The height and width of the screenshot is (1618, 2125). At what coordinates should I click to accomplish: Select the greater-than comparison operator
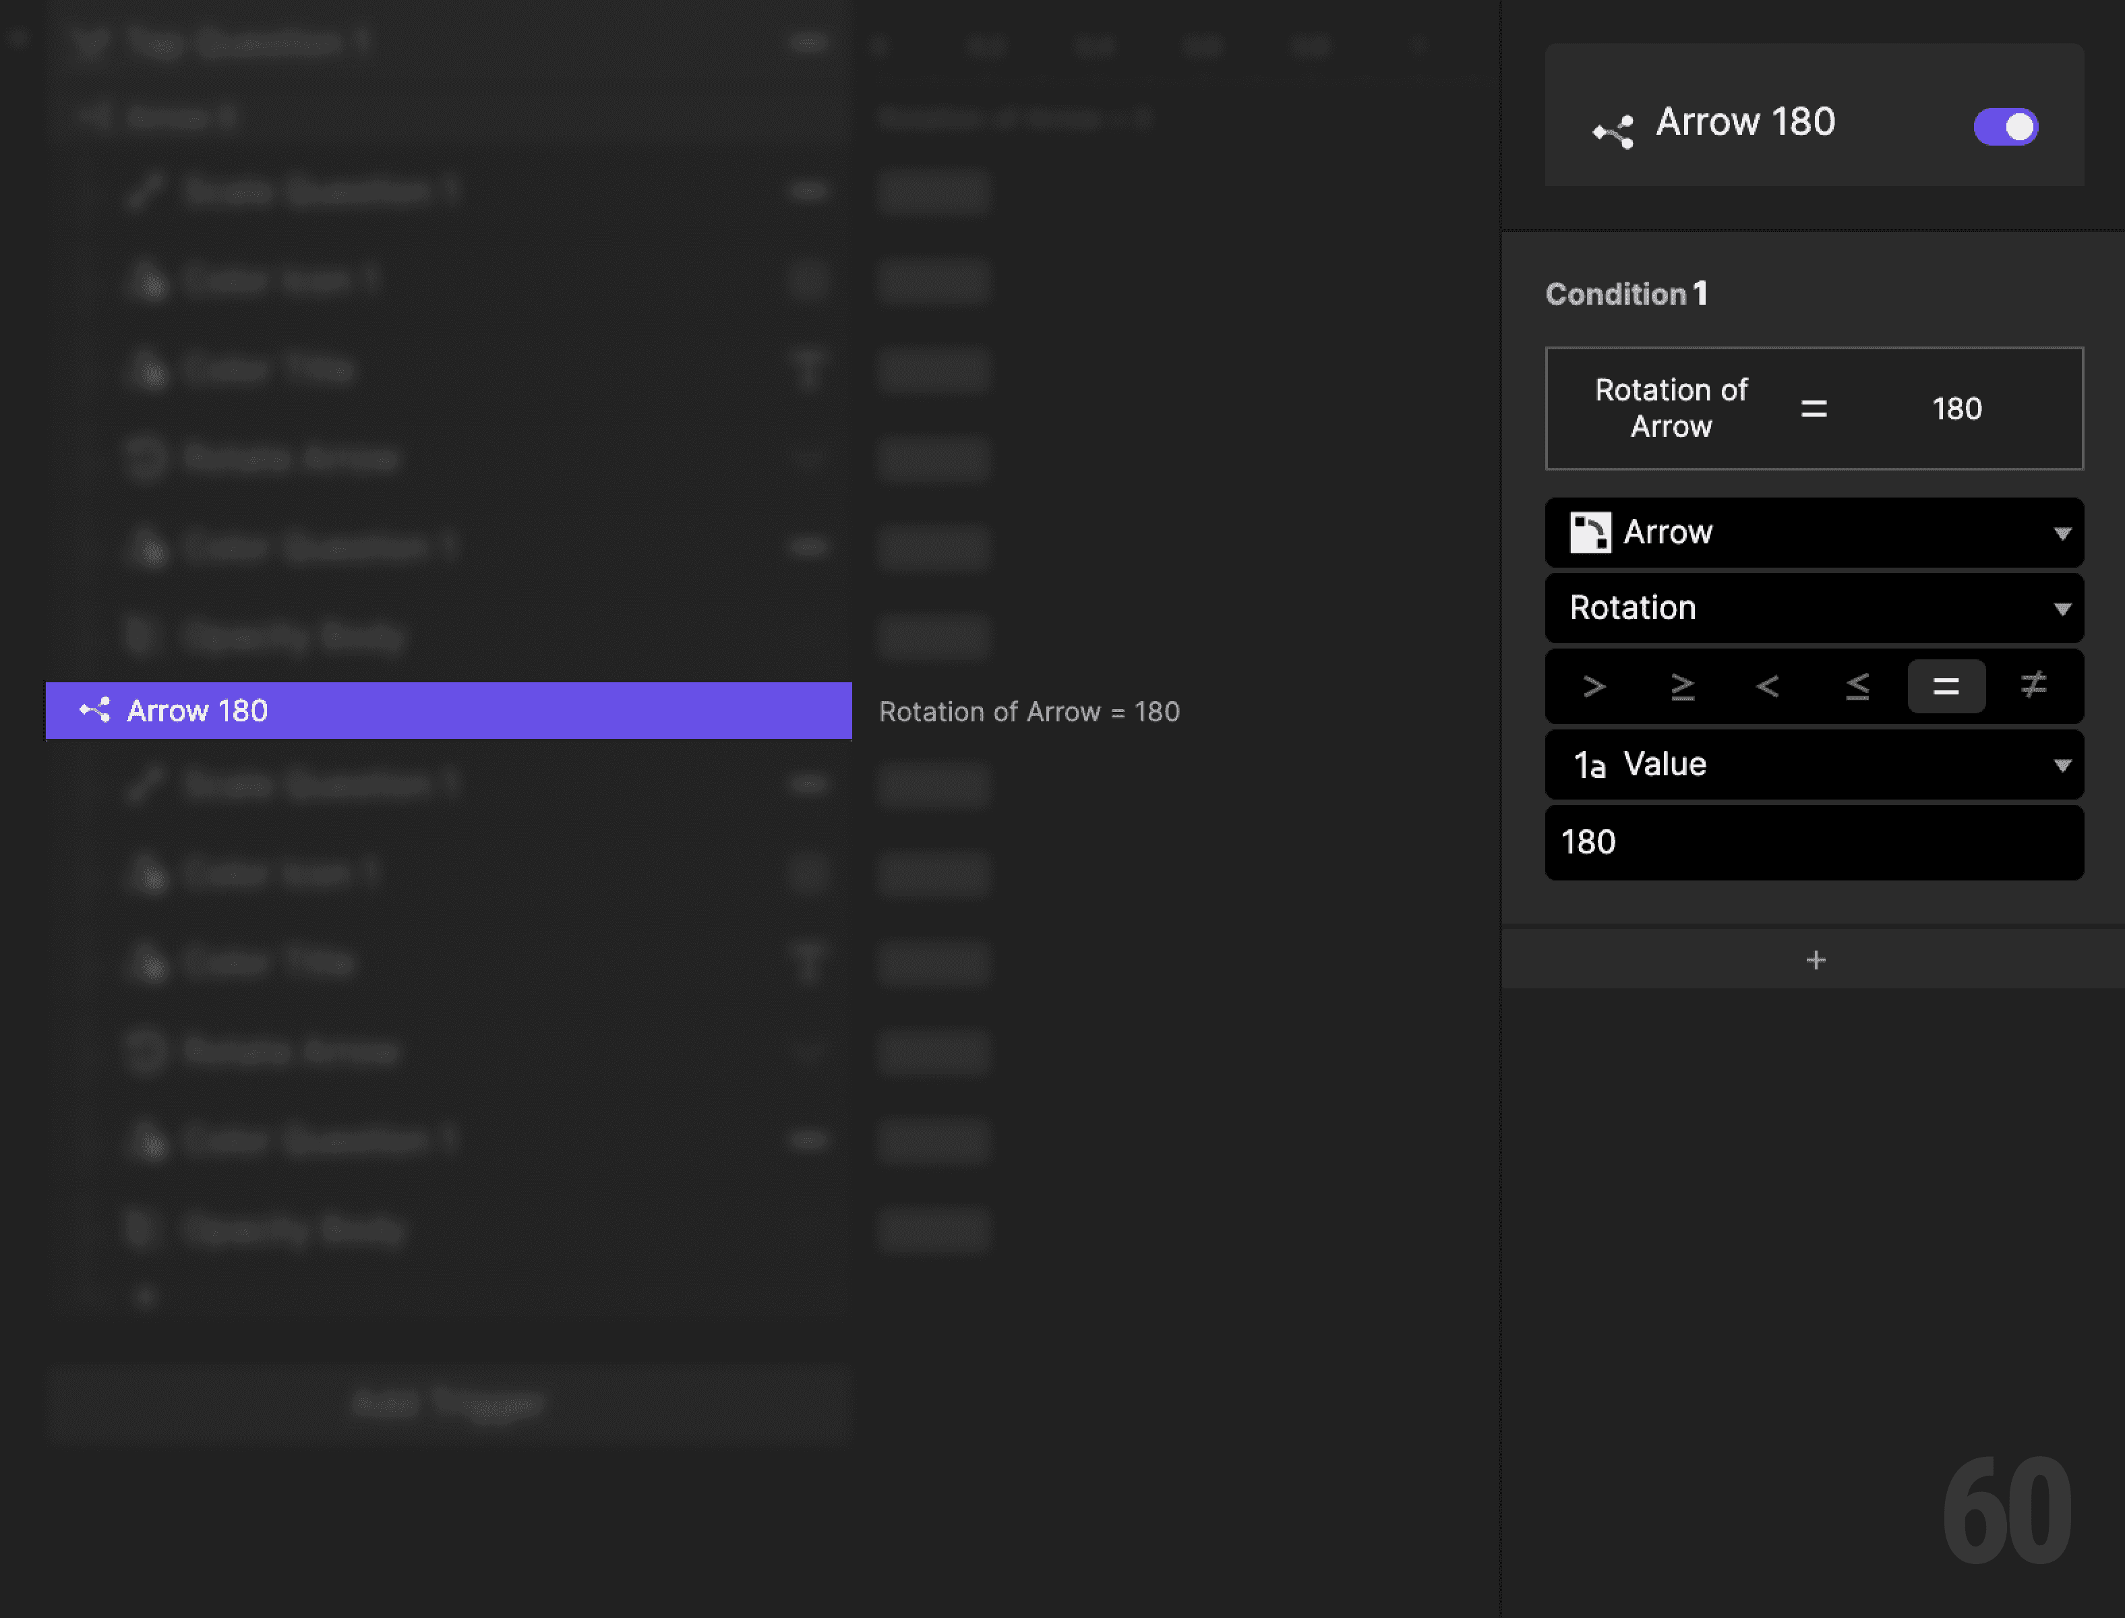1594,686
